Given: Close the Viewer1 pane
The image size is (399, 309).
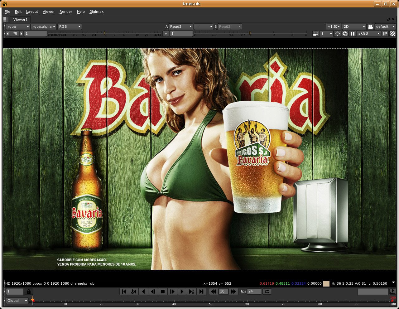Looking at the screenshot, I should pos(393,19).
